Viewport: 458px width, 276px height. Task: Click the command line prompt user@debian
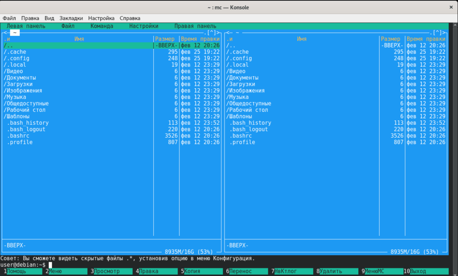[23, 265]
